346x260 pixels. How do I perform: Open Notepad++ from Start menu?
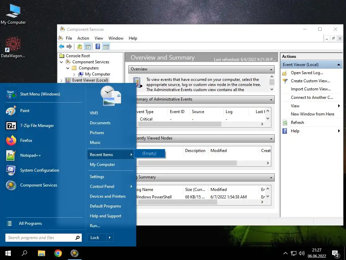click(43, 155)
